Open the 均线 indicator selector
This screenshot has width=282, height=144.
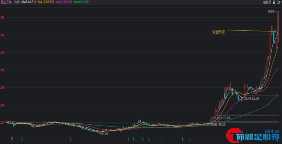[17, 2]
